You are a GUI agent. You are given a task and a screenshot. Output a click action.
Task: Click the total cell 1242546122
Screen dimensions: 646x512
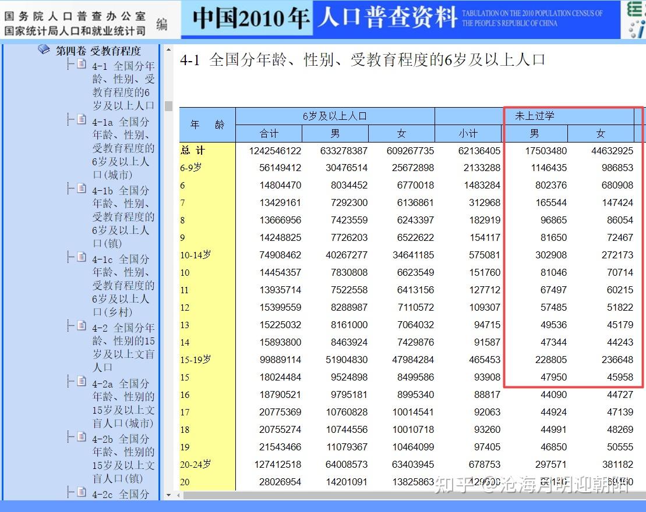[275, 151]
